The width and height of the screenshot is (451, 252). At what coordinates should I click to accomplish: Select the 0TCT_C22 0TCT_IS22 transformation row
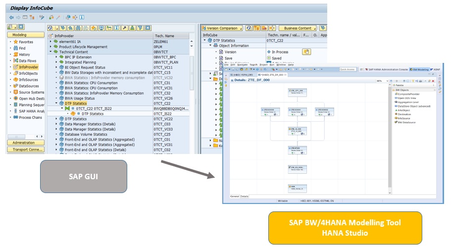[118, 108]
